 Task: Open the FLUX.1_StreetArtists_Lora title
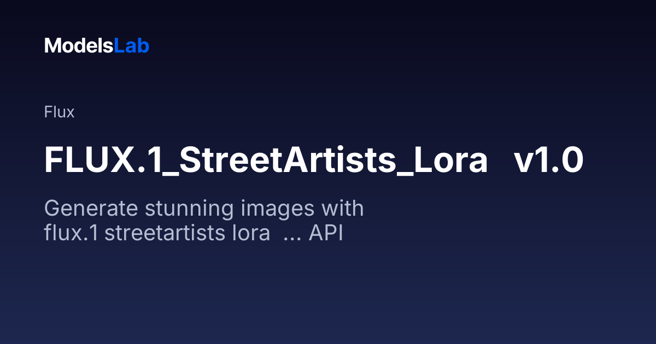coord(266,162)
